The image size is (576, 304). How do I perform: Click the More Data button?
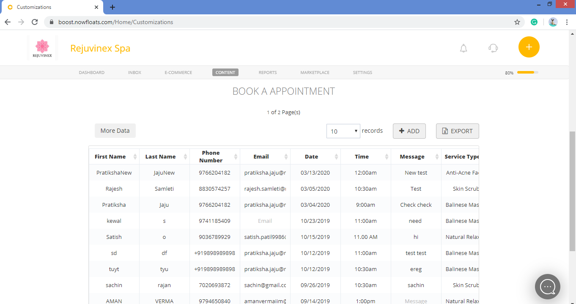point(115,130)
